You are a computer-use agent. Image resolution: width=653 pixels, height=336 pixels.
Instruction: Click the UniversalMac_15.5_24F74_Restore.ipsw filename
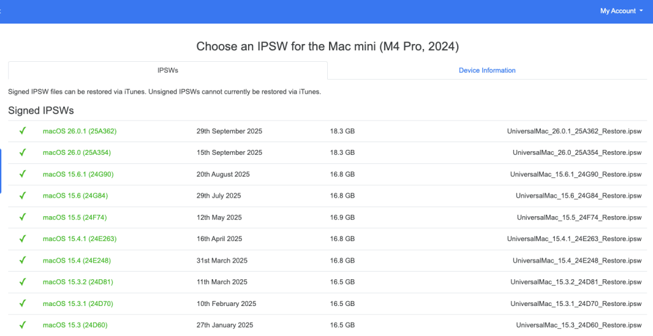(578, 217)
